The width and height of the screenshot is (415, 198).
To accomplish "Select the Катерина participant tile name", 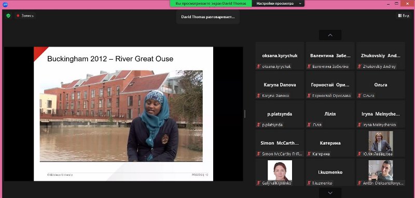I will (330, 143).
